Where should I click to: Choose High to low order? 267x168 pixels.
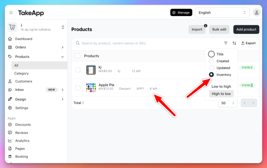click(221, 94)
